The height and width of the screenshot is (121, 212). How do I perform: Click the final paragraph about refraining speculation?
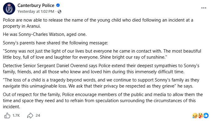point(103,101)
